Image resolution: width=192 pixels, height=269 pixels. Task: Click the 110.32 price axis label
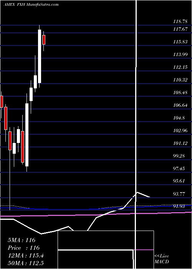click(x=180, y=80)
